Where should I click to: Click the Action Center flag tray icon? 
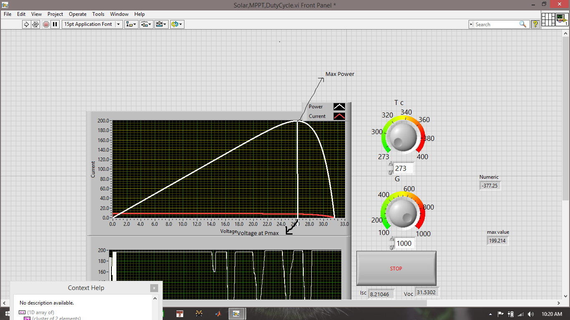click(501, 314)
